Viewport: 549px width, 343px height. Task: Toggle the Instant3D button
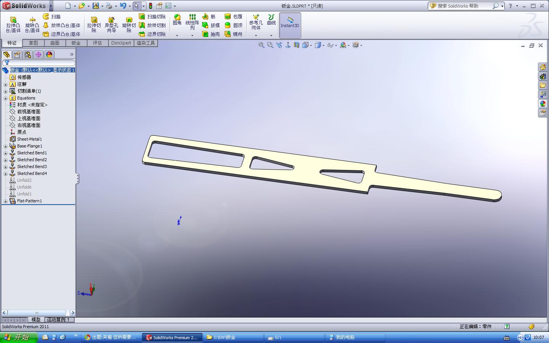click(290, 25)
